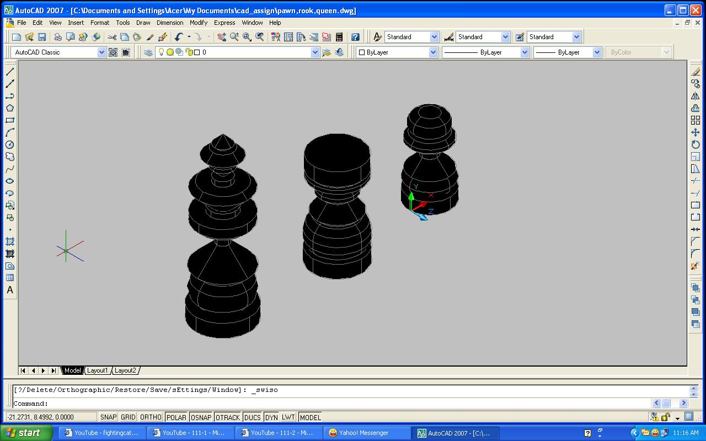
Task: Choose the Multiline Text tool
Action: pos(10,290)
